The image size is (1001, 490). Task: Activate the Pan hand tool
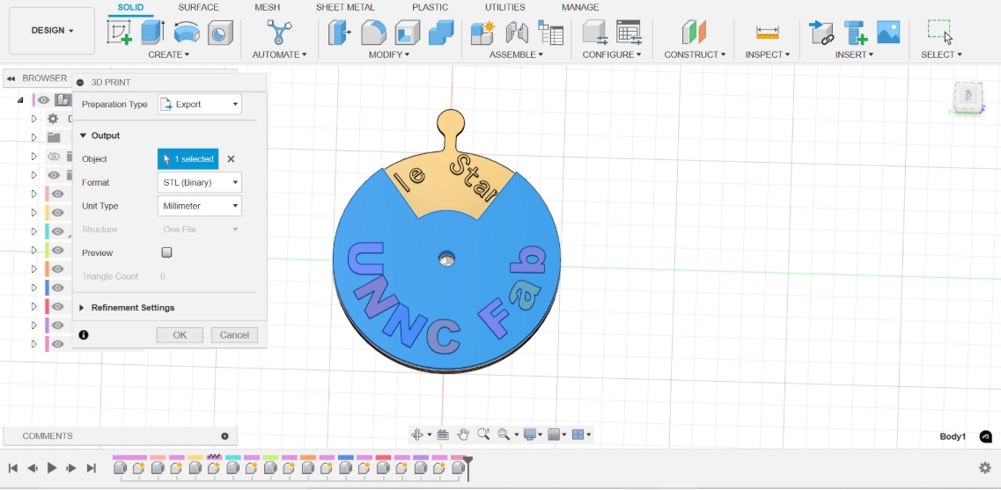coord(463,435)
